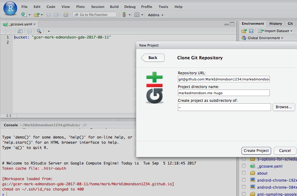Maximize the source editor pane
The height and width of the screenshot is (196, 297).
click(232, 24)
